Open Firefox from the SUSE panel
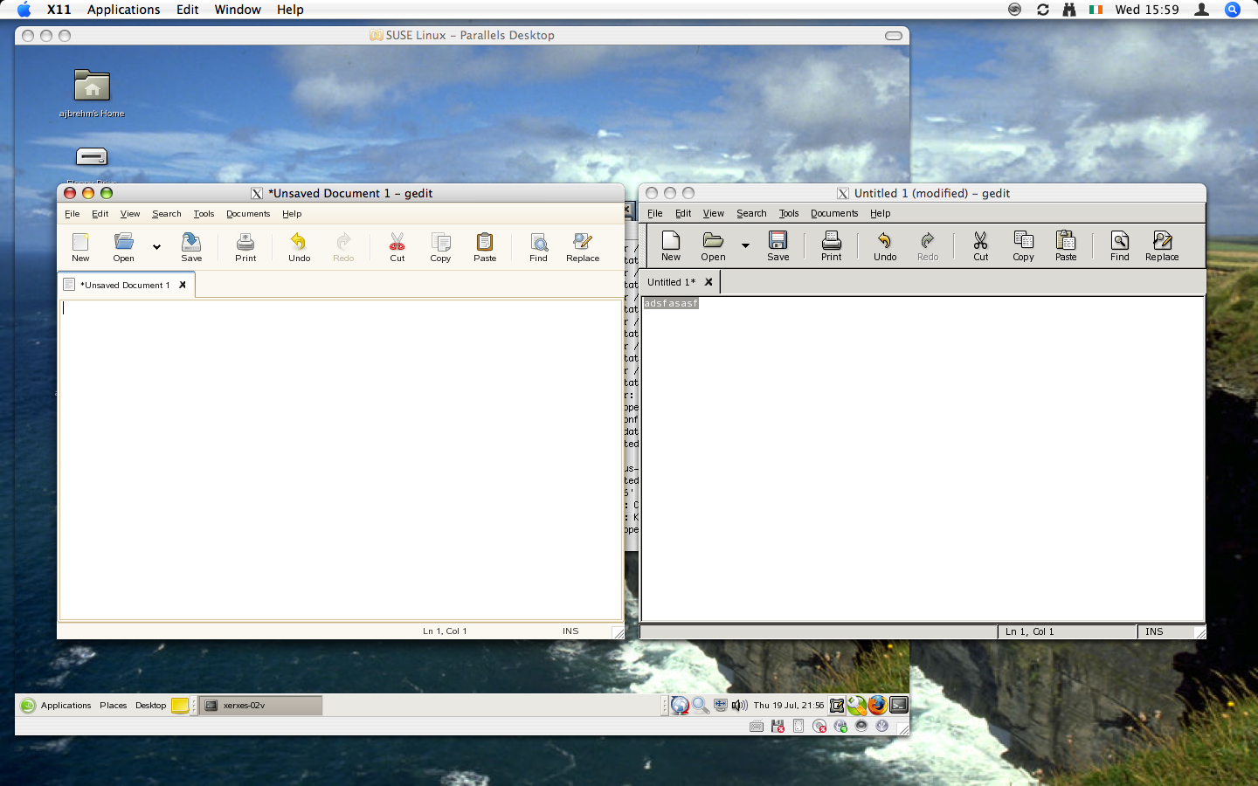The image size is (1258, 786). (877, 705)
